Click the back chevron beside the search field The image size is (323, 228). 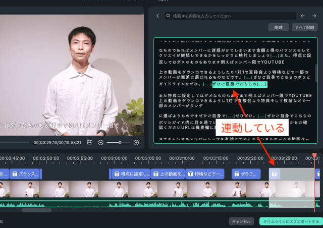[157, 16]
